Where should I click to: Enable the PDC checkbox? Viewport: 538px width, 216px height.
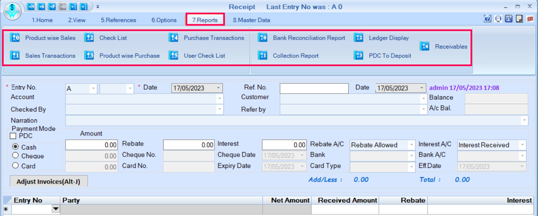13,136
